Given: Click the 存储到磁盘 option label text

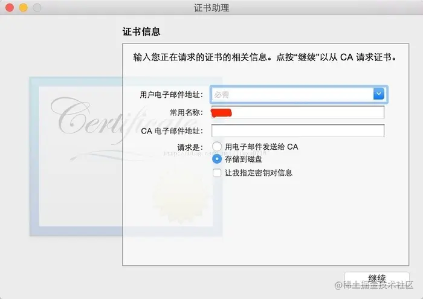Looking at the screenshot, I should pos(244,159).
